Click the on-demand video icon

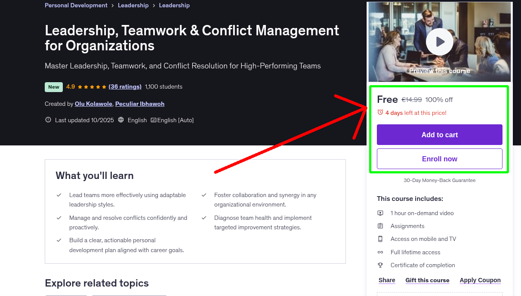pos(380,213)
